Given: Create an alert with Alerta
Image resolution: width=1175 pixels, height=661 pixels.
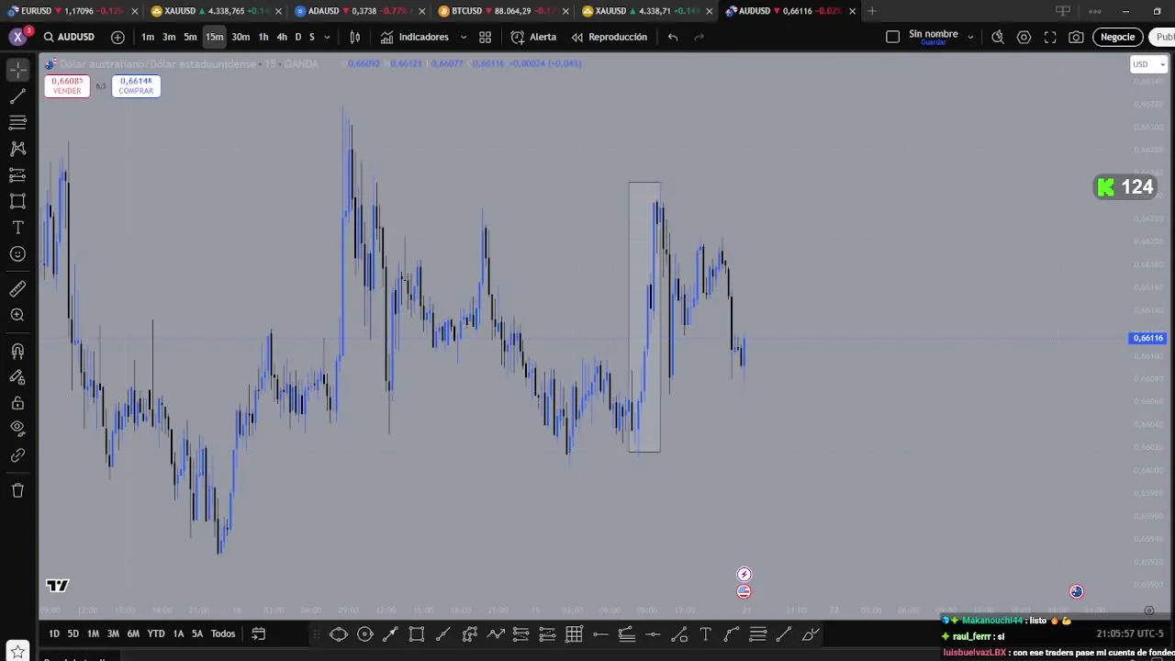Looking at the screenshot, I should click(x=533, y=37).
